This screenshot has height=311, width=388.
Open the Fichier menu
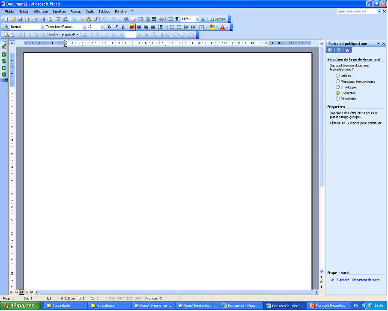point(10,12)
